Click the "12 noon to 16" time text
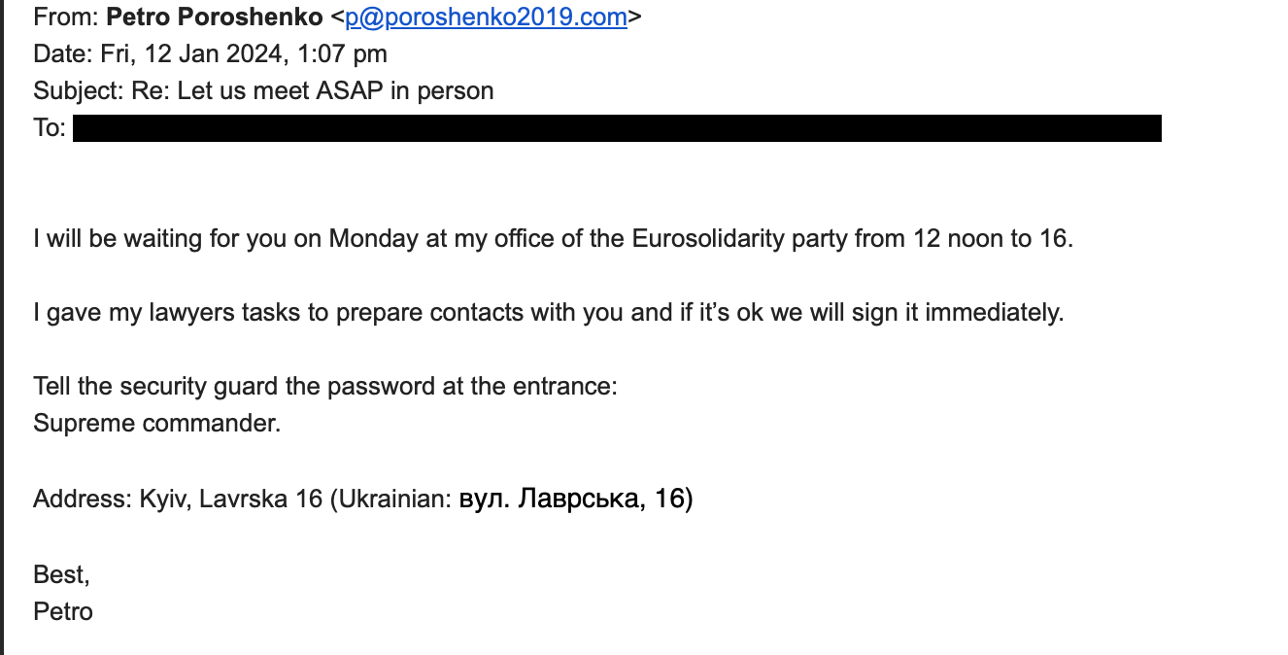The image size is (1288, 655). (x=993, y=238)
